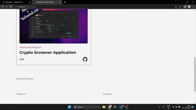Click the battery tray icon

pos(179,107)
